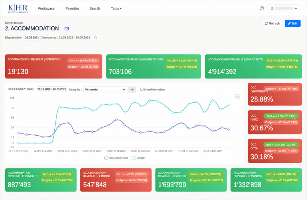307x200 pixels.
Task: Enable the Show/hide values checkbox
Action: [142, 89]
